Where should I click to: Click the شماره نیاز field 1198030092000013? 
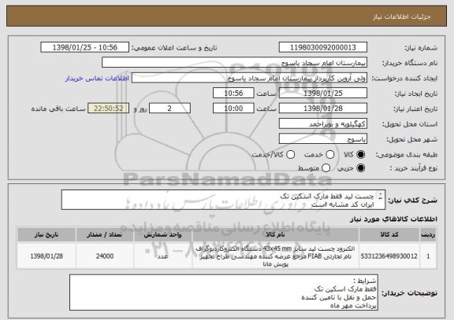[x=323, y=47]
